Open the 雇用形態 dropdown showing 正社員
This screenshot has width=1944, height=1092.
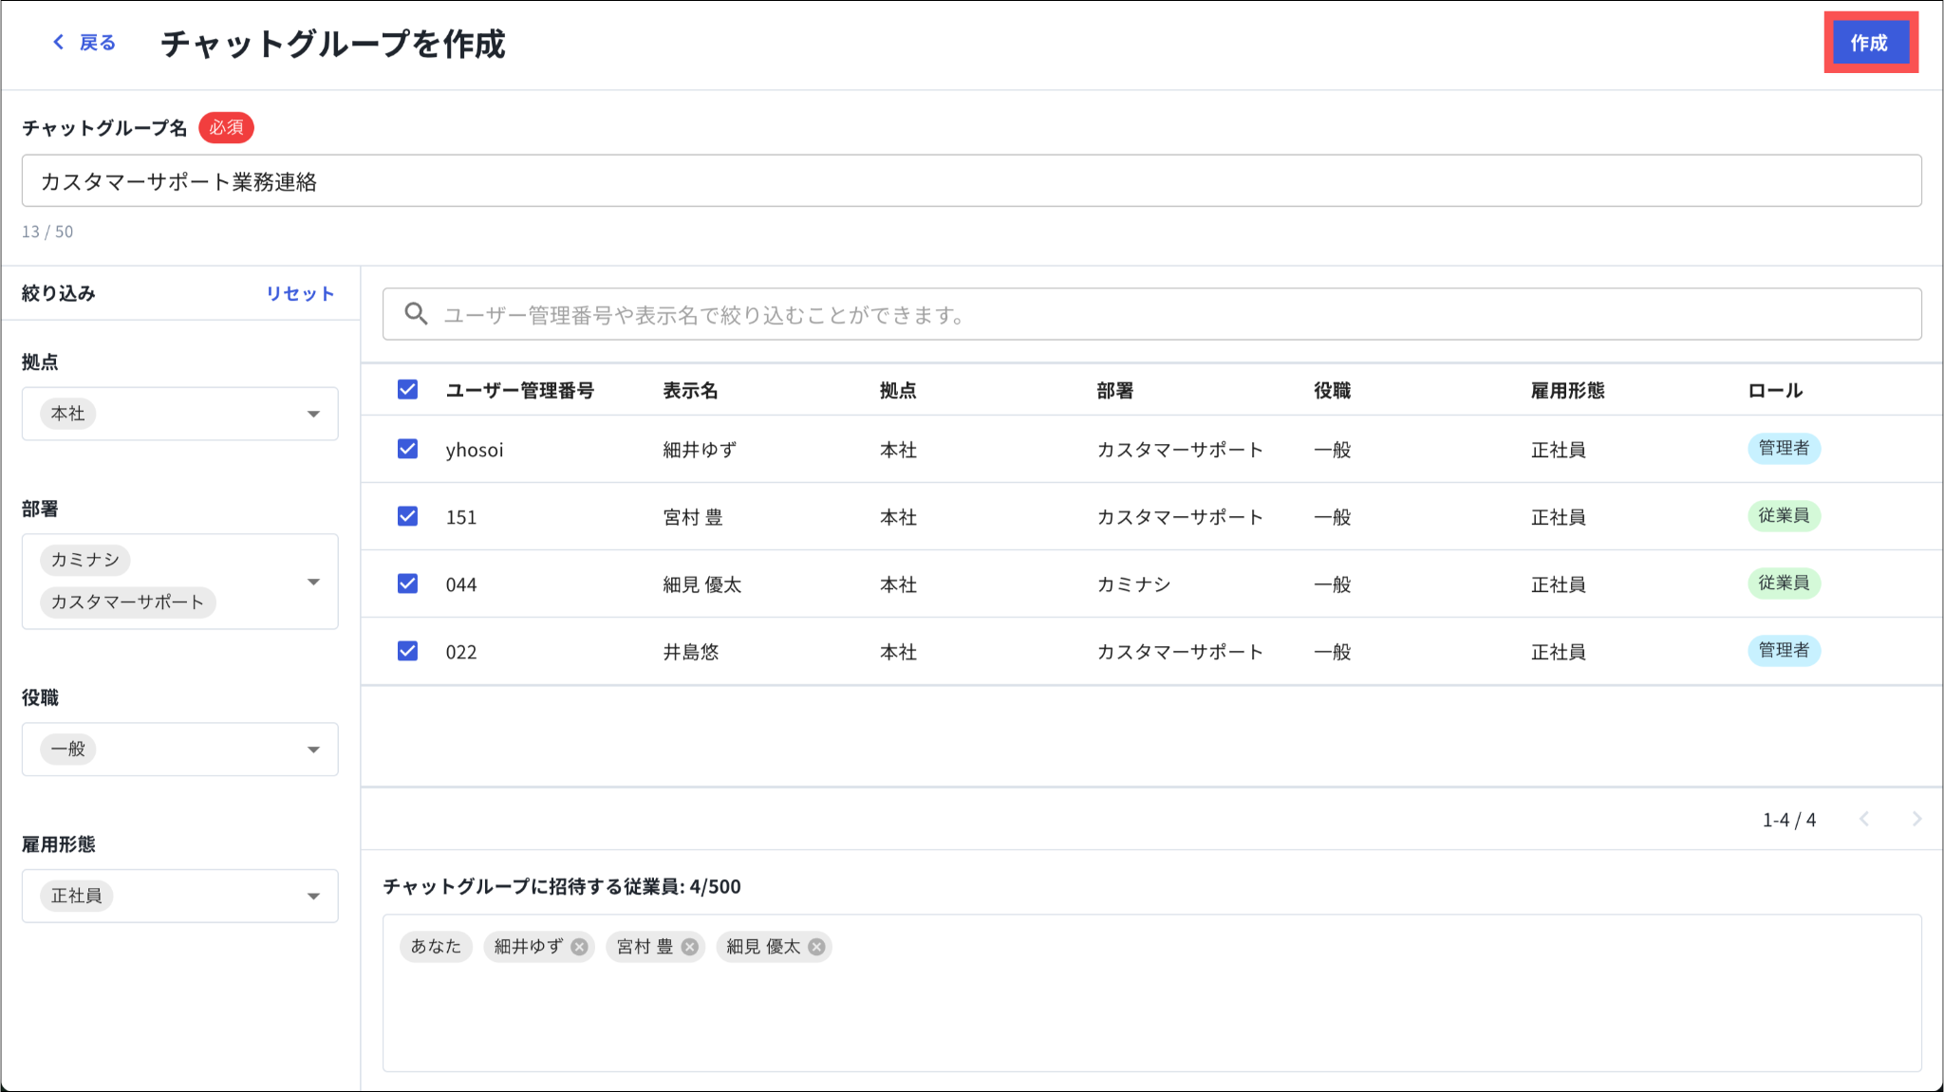click(x=313, y=896)
